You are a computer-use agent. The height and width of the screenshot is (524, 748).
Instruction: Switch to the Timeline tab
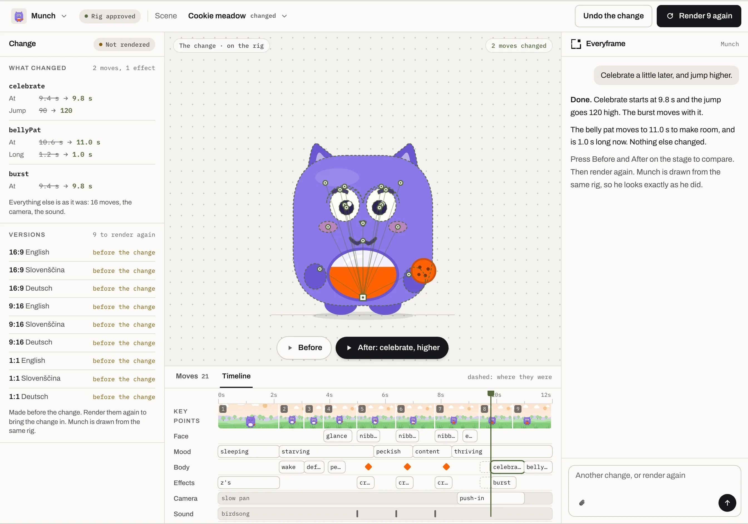[x=236, y=376]
